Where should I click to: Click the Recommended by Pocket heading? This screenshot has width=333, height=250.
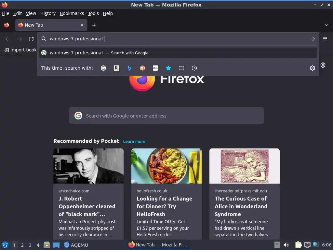86,141
